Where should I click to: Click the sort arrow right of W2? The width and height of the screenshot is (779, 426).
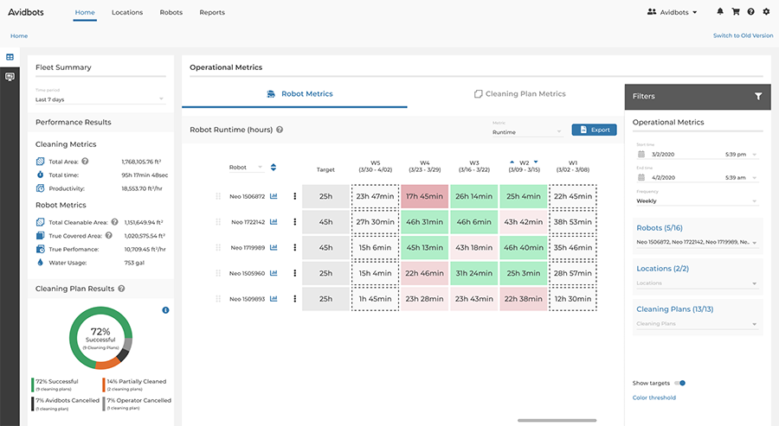pos(536,162)
